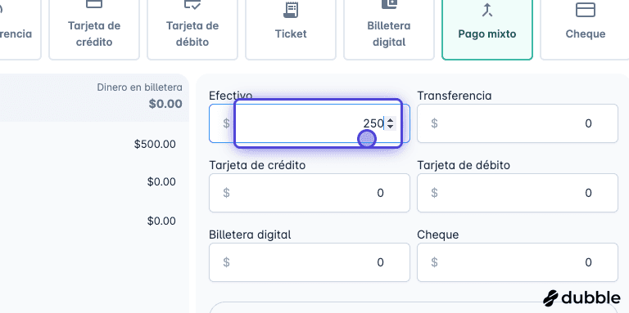Click the Dinero en billetera balance

point(165,104)
